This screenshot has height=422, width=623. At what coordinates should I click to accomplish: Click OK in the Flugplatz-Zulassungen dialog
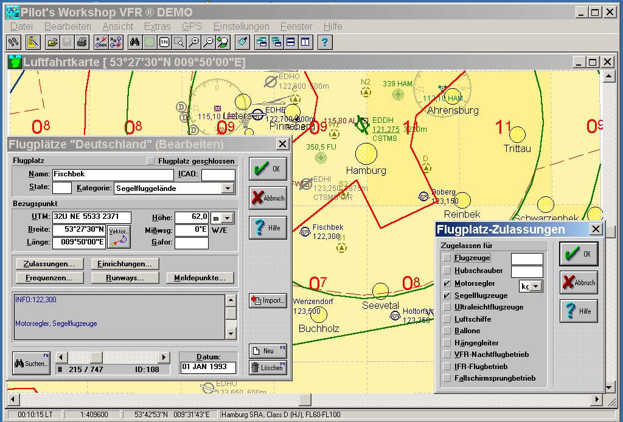point(579,254)
